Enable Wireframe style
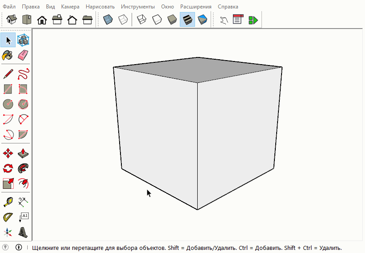The image size is (365, 253). tap(142, 20)
